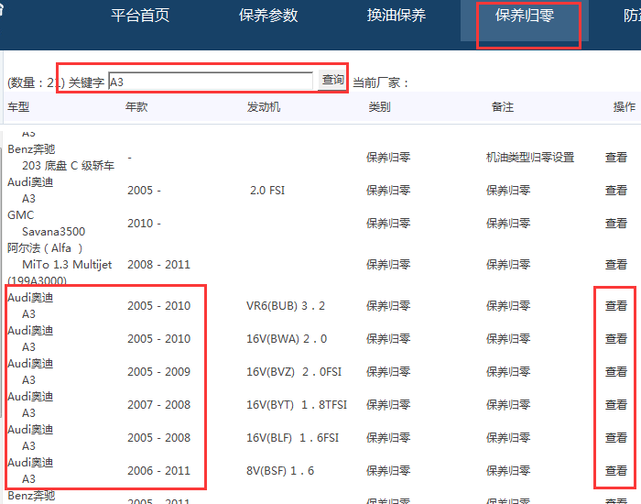Screen dimensions: 641x504
Task: Select year cell 2008 - 2011
Action: tap(159, 265)
